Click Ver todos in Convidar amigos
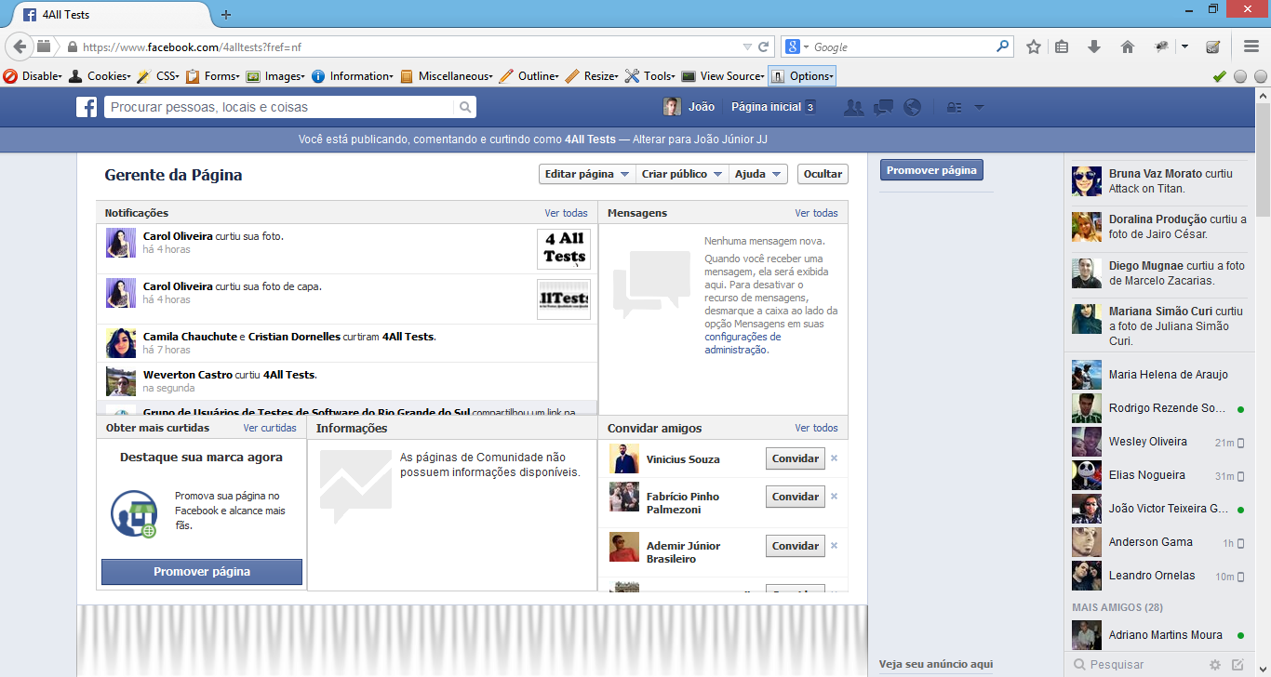This screenshot has height=677, width=1271. point(817,428)
